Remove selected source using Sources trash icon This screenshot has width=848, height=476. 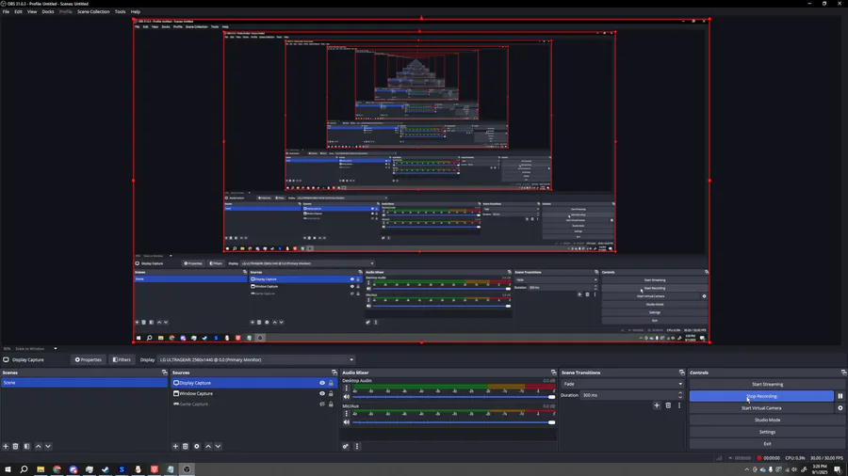tap(186, 446)
